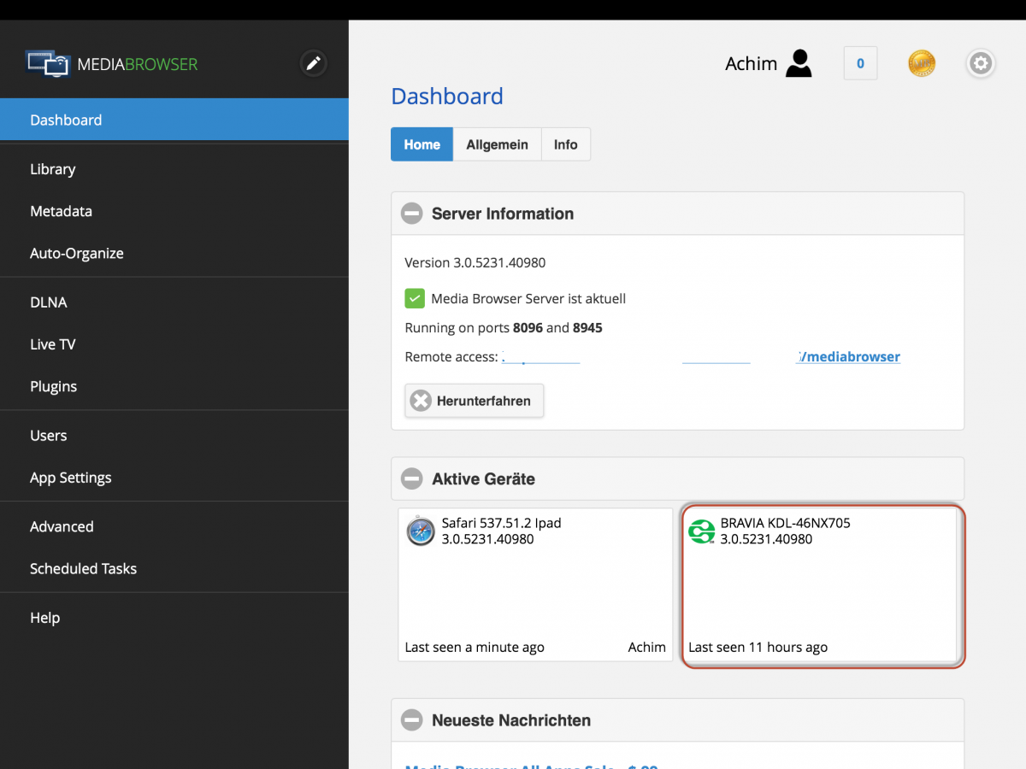This screenshot has width=1026, height=769.
Task: Click the pencil edit icon in sidebar header
Action: click(314, 63)
